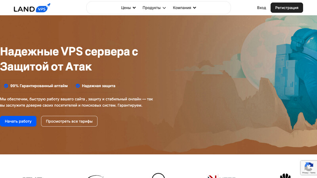Click the Вход login link
Screen dimensions: 317x178
(262, 8)
